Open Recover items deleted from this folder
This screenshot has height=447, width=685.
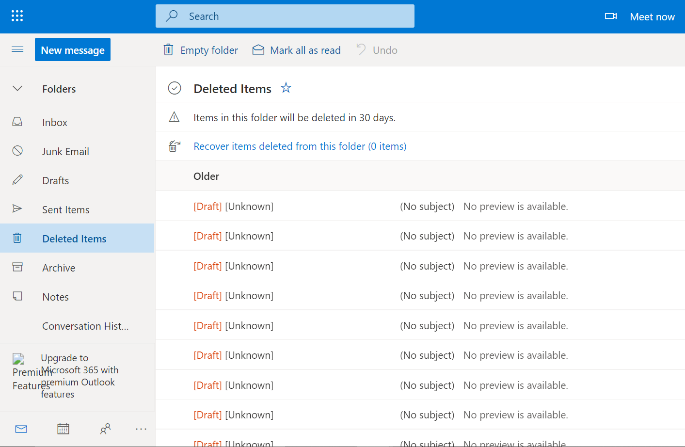point(300,146)
